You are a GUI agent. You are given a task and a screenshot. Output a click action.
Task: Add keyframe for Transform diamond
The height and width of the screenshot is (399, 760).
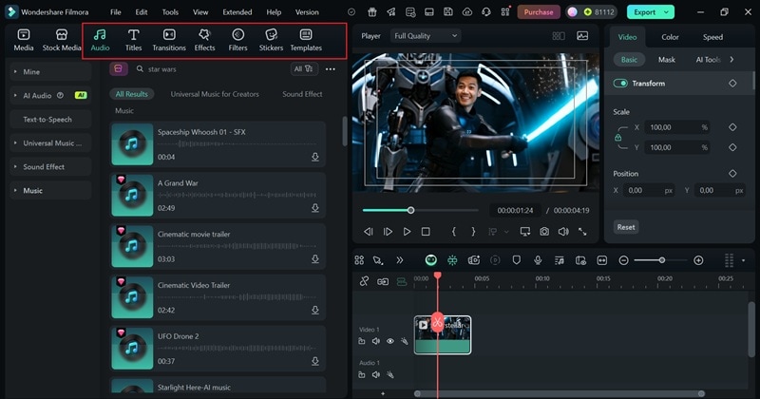[x=732, y=84]
